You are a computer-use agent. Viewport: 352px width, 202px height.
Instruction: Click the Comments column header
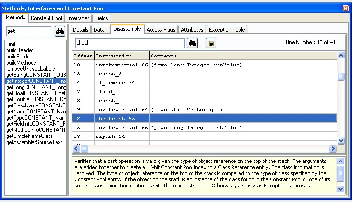pos(243,56)
